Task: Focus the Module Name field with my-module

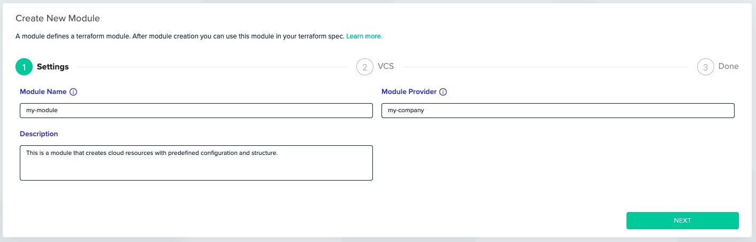Action: (196, 111)
